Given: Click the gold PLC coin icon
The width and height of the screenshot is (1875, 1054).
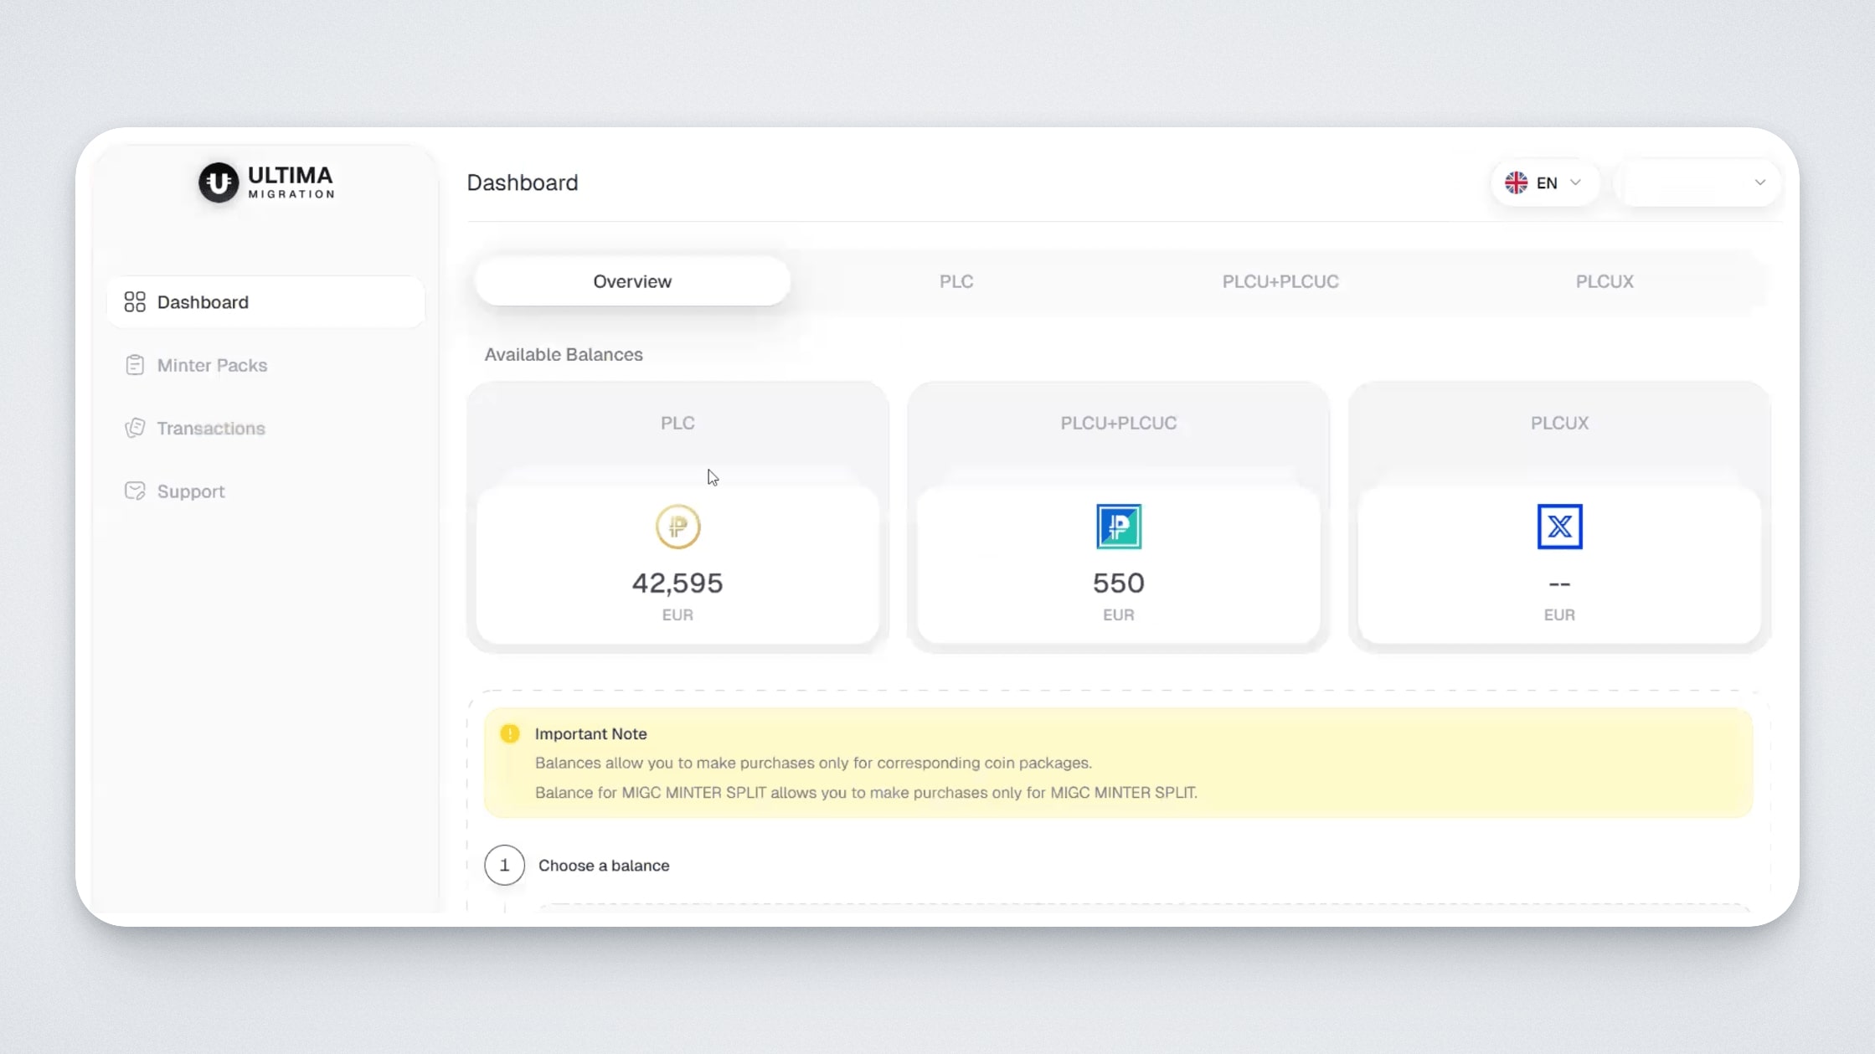Looking at the screenshot, I should (677, 527).
